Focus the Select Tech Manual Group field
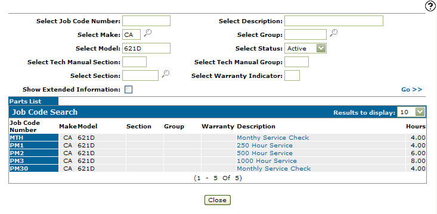This screenshot has width=437, height=214. coord(296,62)
